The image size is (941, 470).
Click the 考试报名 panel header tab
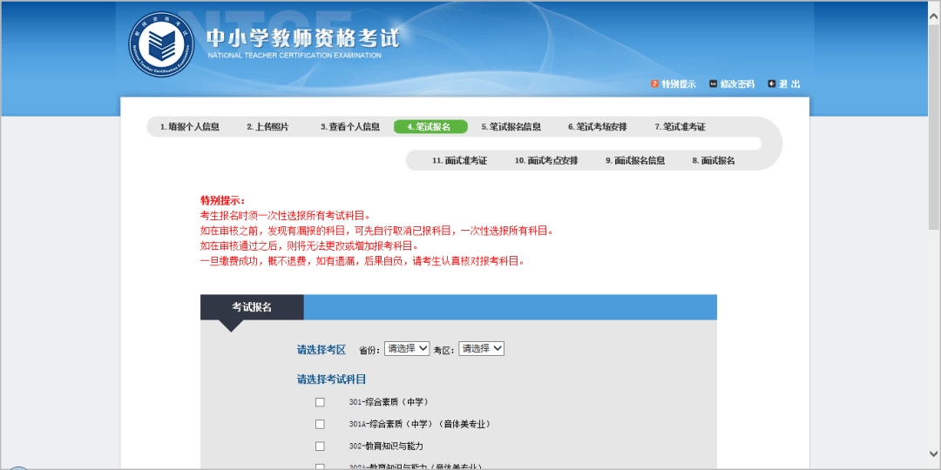pyautogui.click(x=252, y=307)
